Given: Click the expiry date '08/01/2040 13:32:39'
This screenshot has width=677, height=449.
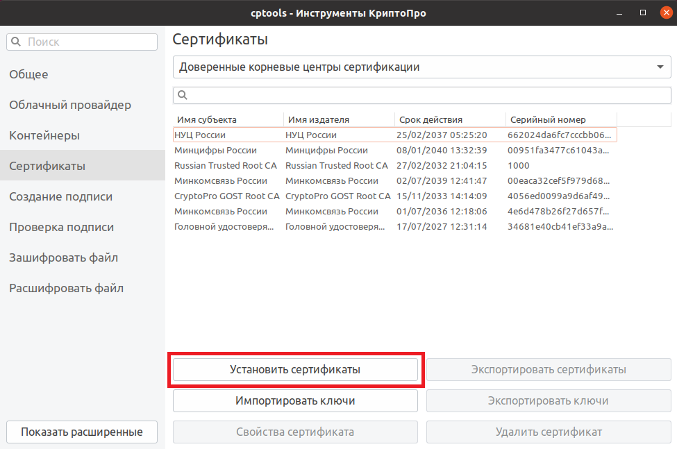Looking at the screenshot, I should [x=442, y=150].
